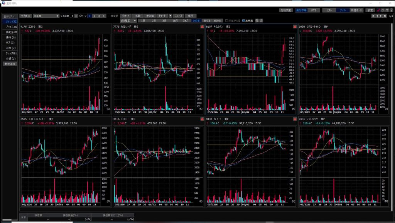
Task: Jump to last page arrow icon
Action: tap(385, 16)
